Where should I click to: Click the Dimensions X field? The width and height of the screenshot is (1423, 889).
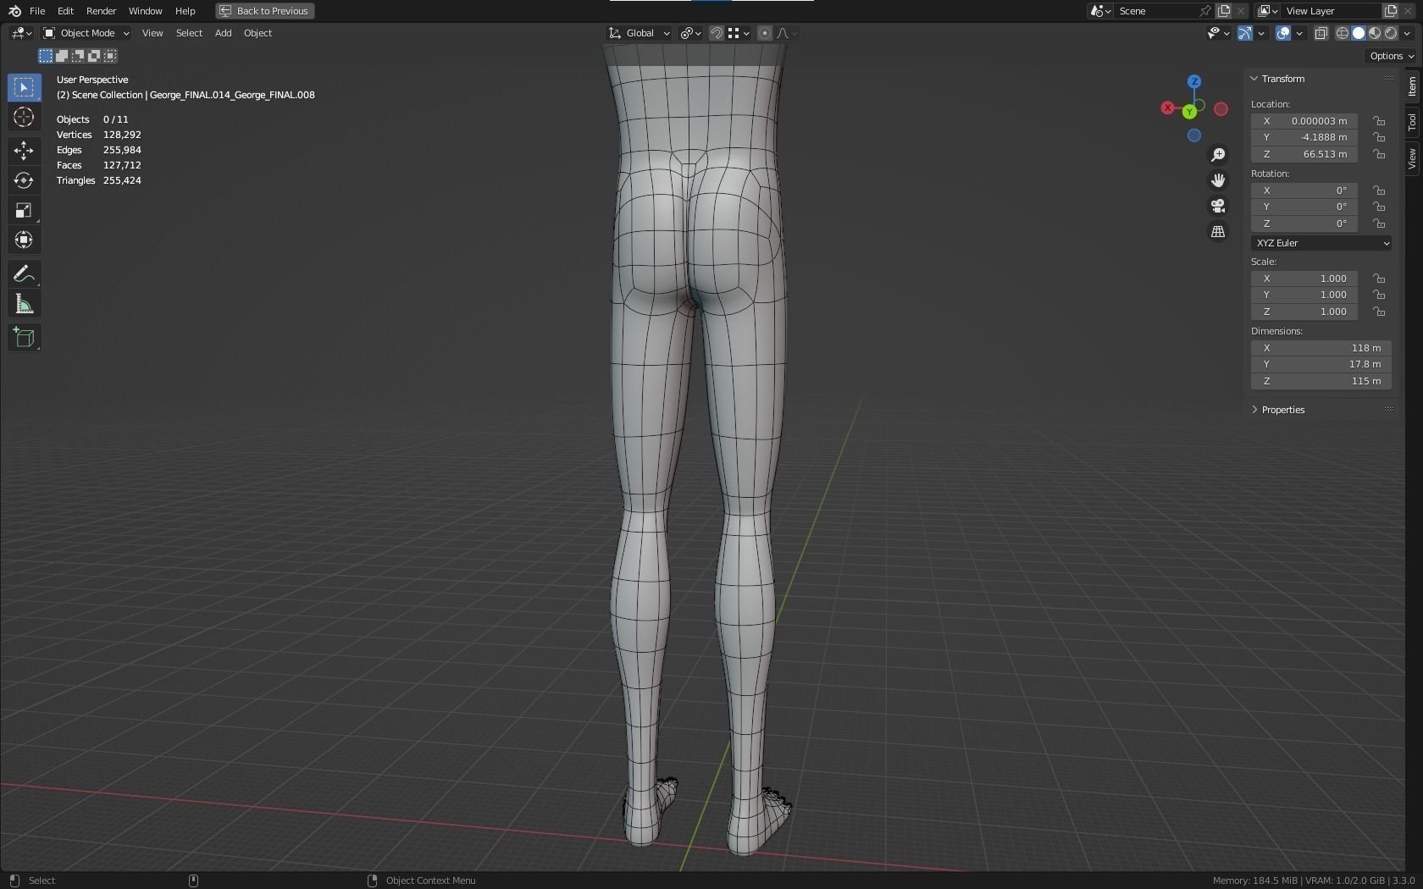pyautogui.click(x=1321, y=348)
